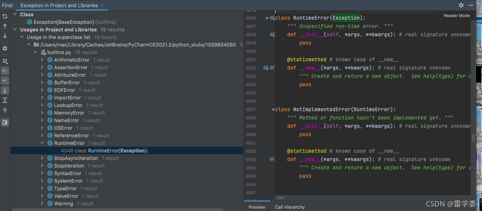The width and height of the screenshot is (482, 211).
Task: Toggle the show info 'i' button
Action: click(5, 90)
